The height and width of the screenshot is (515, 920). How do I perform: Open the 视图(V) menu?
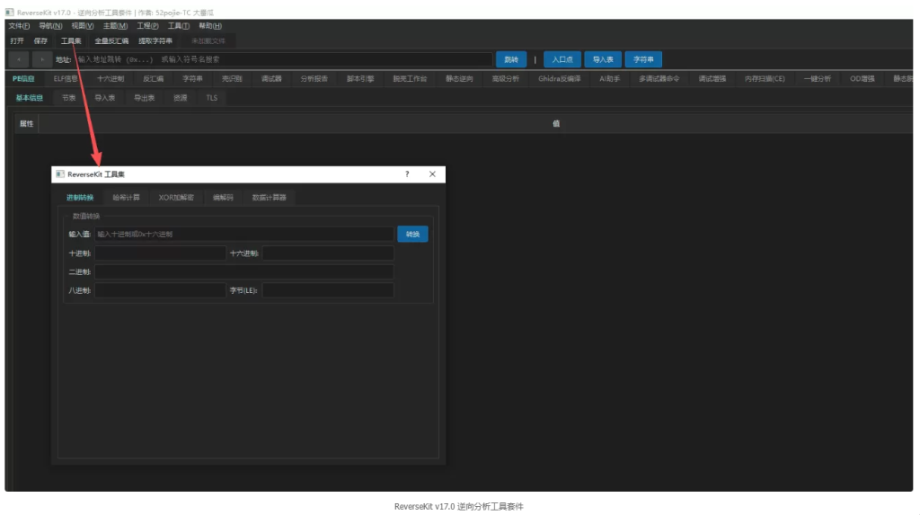click(83, 26)
